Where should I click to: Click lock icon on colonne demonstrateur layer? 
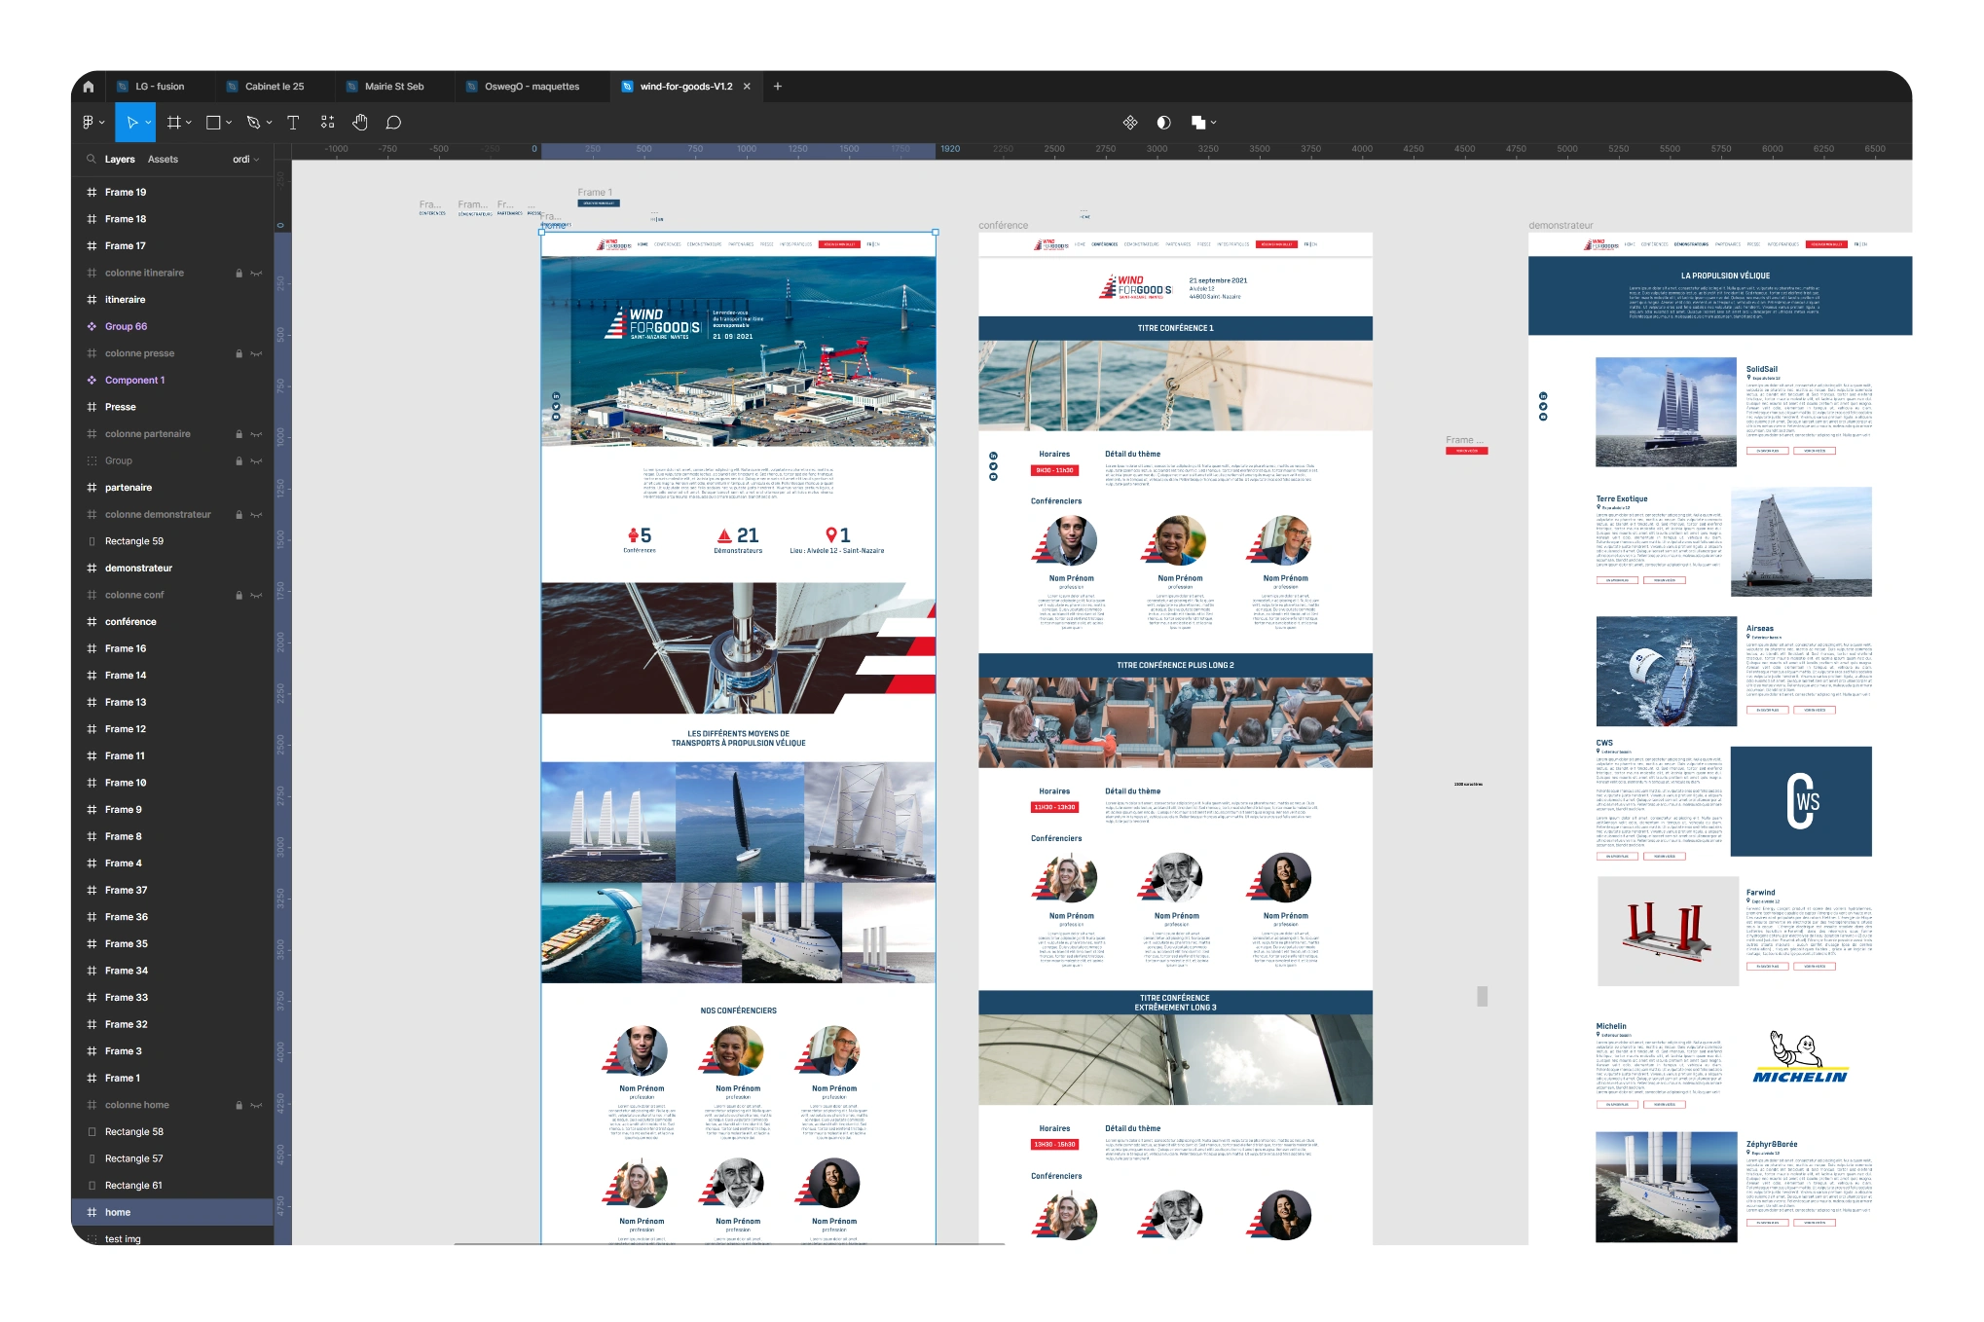click(x=239, y=515)
